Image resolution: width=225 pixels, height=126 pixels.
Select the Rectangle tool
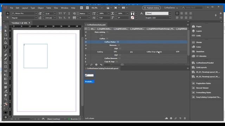click(x=6, y=67)
